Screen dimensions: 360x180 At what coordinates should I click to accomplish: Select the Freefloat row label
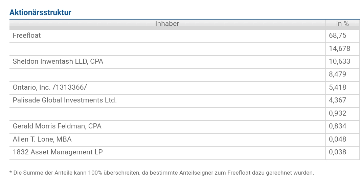coord(27,35)
